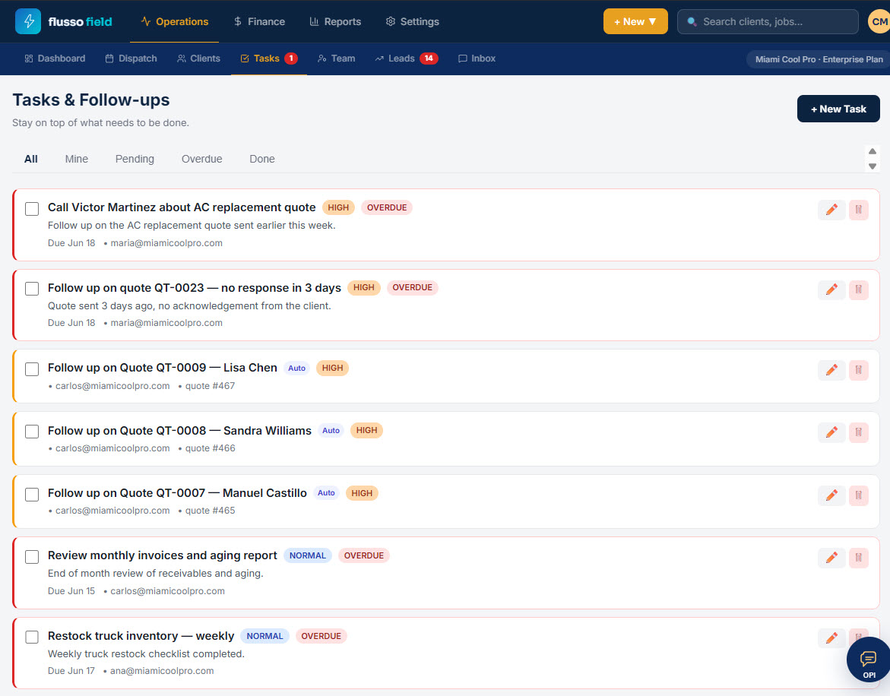The height and width of the screenshot is (696, 890).
Task: Edit the Manuel Castillo quote follow-up task
Action: click(x=831, y=495)
